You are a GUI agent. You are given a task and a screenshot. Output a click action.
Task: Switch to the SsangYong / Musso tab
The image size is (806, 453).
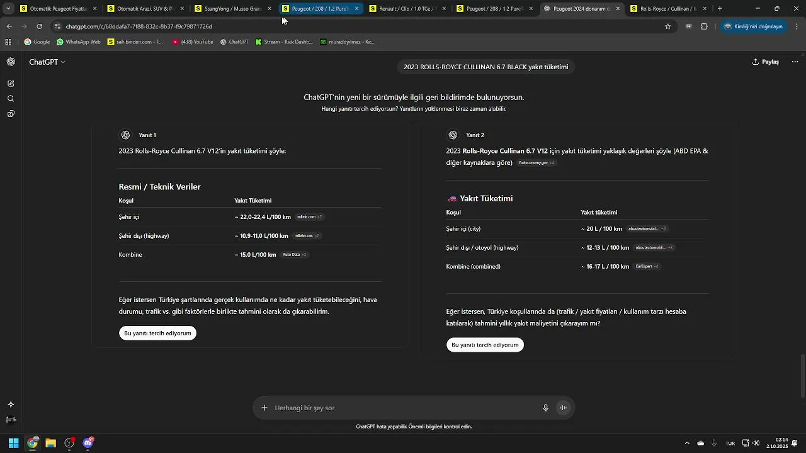point(233,9)
